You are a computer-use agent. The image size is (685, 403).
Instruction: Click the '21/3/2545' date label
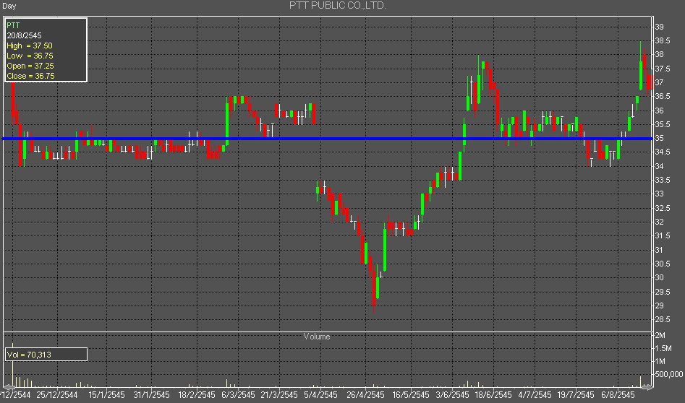278,395
